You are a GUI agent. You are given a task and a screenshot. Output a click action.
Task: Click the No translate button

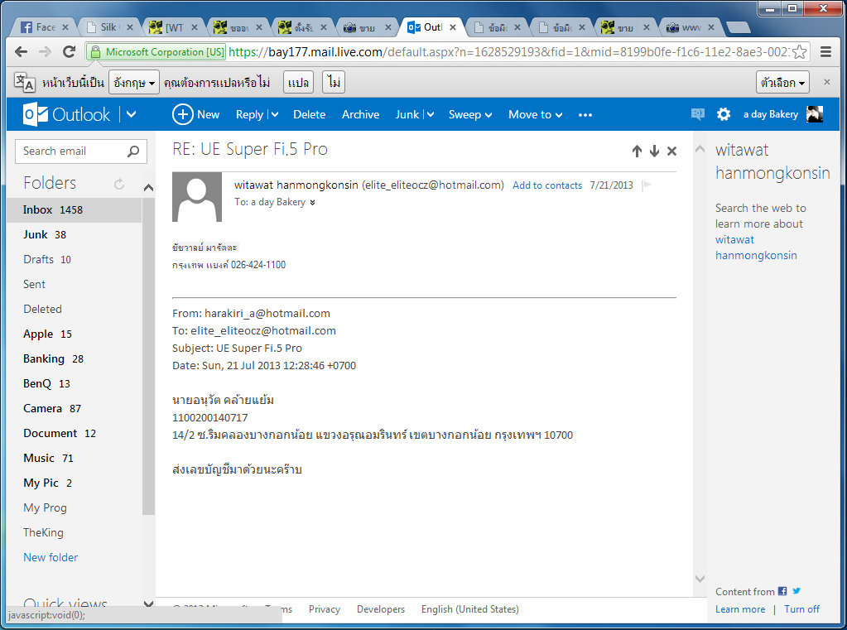334,82
